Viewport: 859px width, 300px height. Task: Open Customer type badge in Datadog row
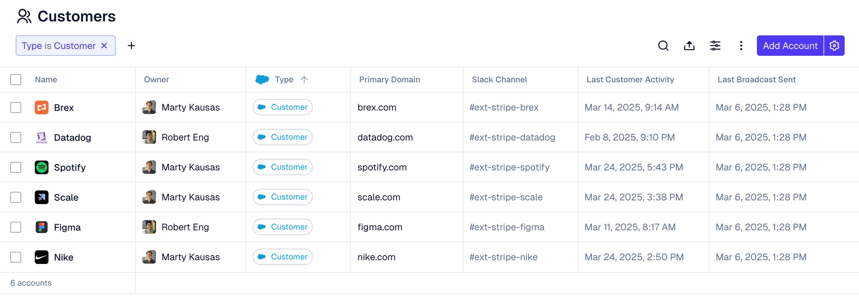[283, 137]
